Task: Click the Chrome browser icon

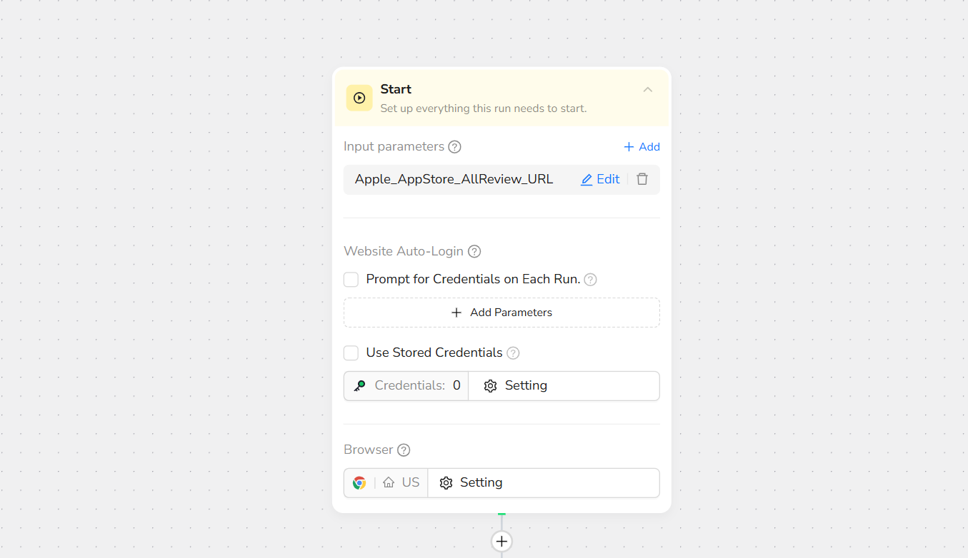Action: (359, 483)
